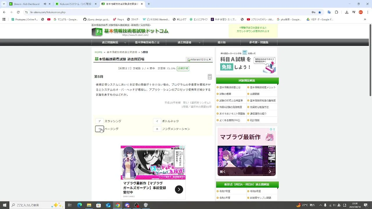The height and width of the screenshot is (209, 372).
Task: Open the password key icon in address bar
Action: pos(314,12)
